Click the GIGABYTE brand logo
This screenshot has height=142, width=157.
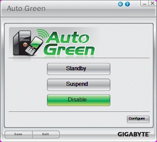click(134, 134)
